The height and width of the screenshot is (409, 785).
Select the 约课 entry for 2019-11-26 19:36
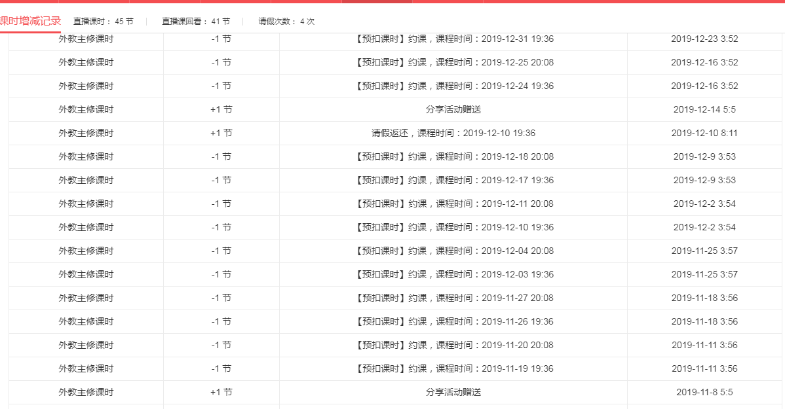click(453, 322)
